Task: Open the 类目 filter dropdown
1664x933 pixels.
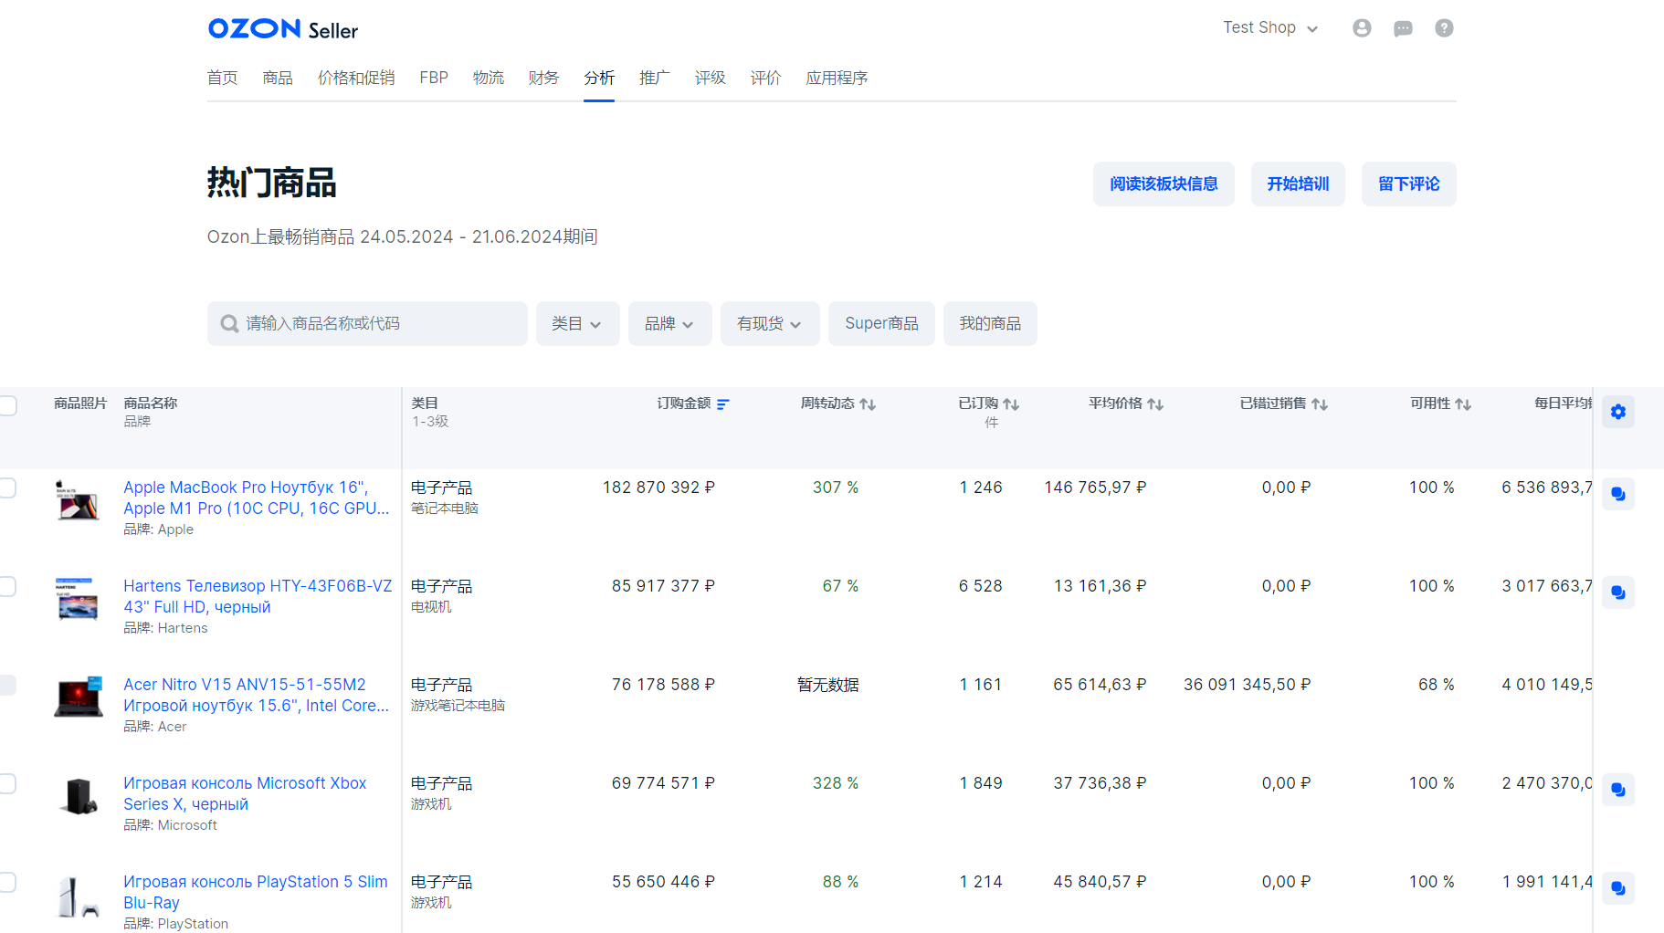Action: tap(577, 324)
